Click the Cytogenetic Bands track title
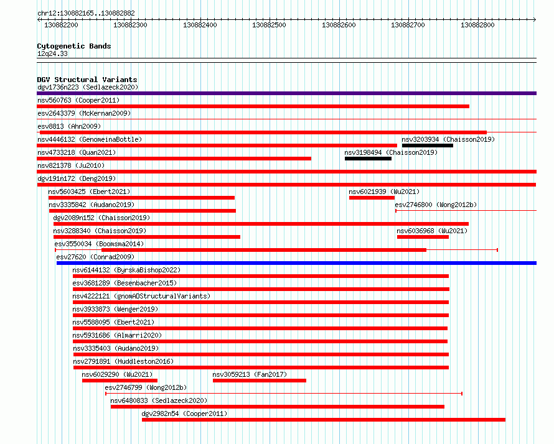 pos(74,46)
